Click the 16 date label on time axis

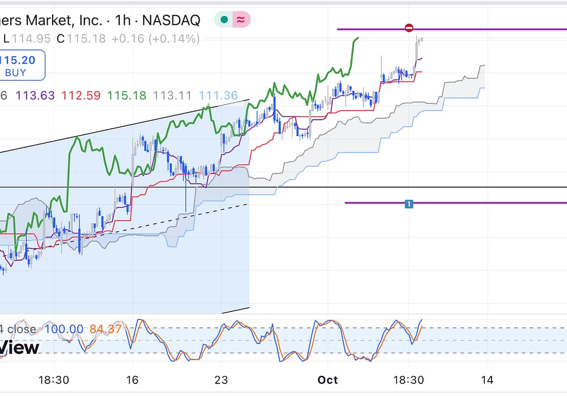(x=133, y=379)
